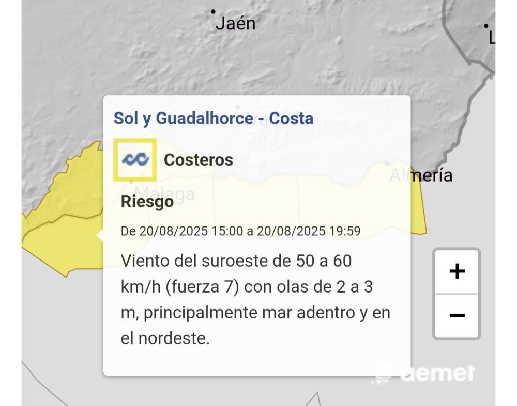This screenshot has width=517, height=406.
Task: Click the Costeros warning label
Action: (x=198, y=160)
